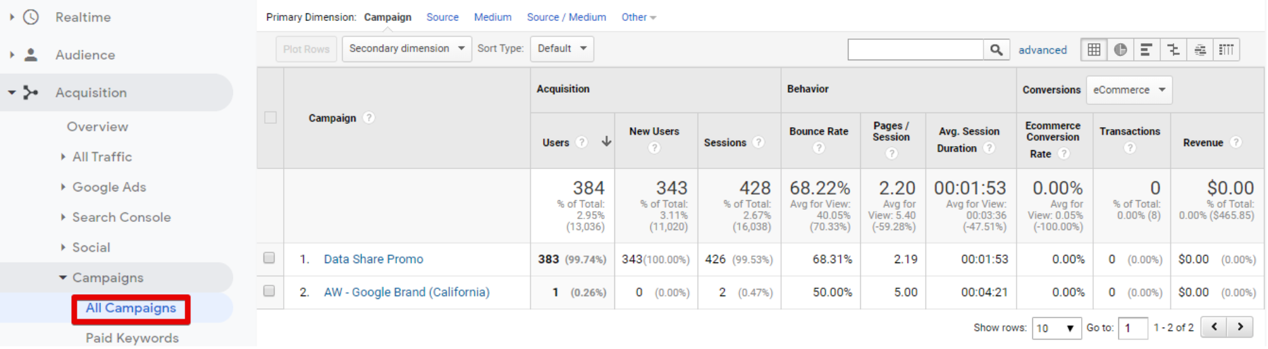Image resolution: width=1268 pixels, height=349 pixels.
Task: Open the Secondary dimension dropdown
Action: pyautogui.click(x=406, y=49)
